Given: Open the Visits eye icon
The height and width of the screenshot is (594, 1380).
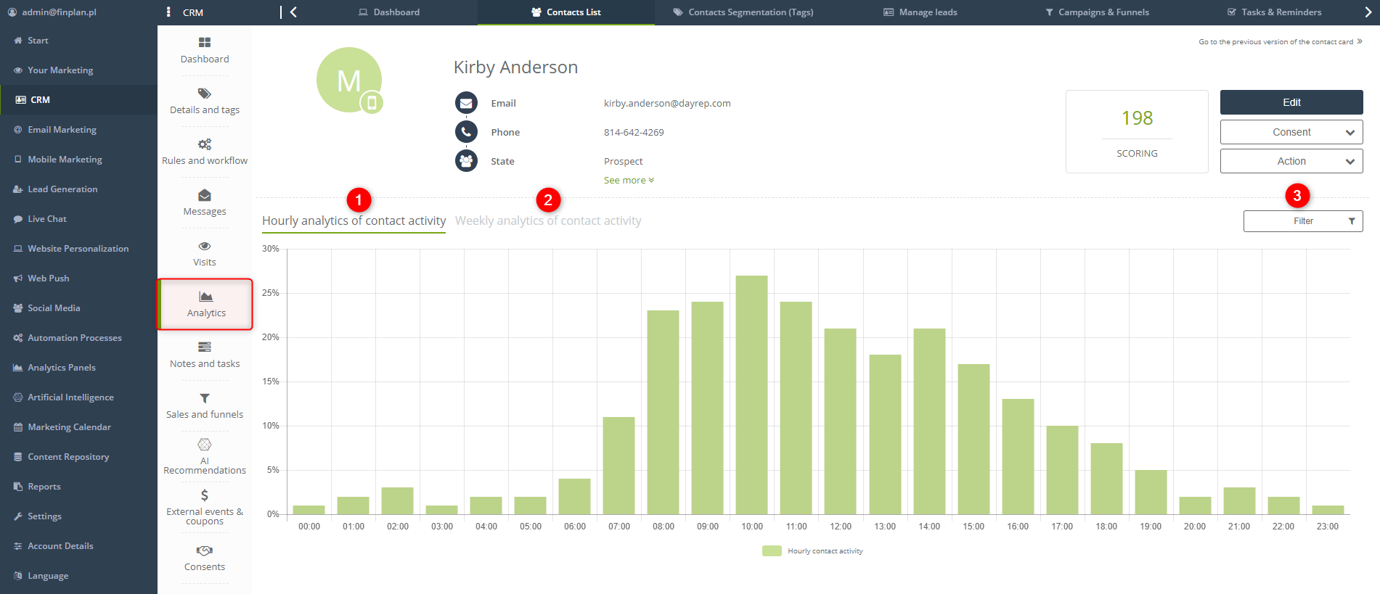Looking at the screenshot, I should pos(205,246).
